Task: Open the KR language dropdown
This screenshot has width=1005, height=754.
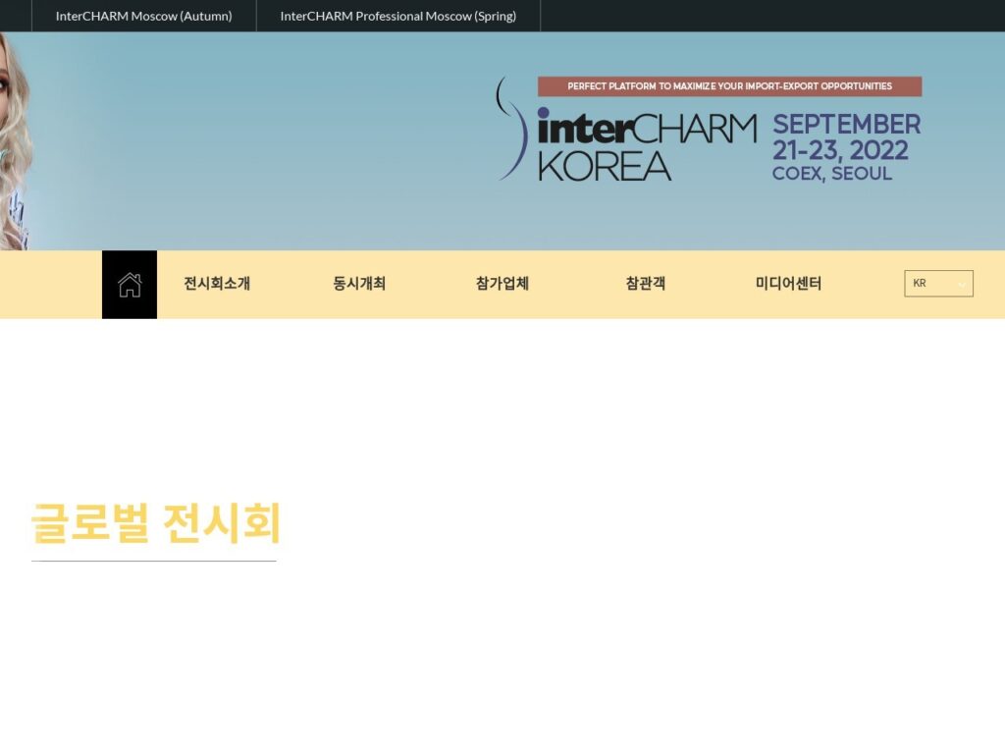Action: click(x=938, y=284)
